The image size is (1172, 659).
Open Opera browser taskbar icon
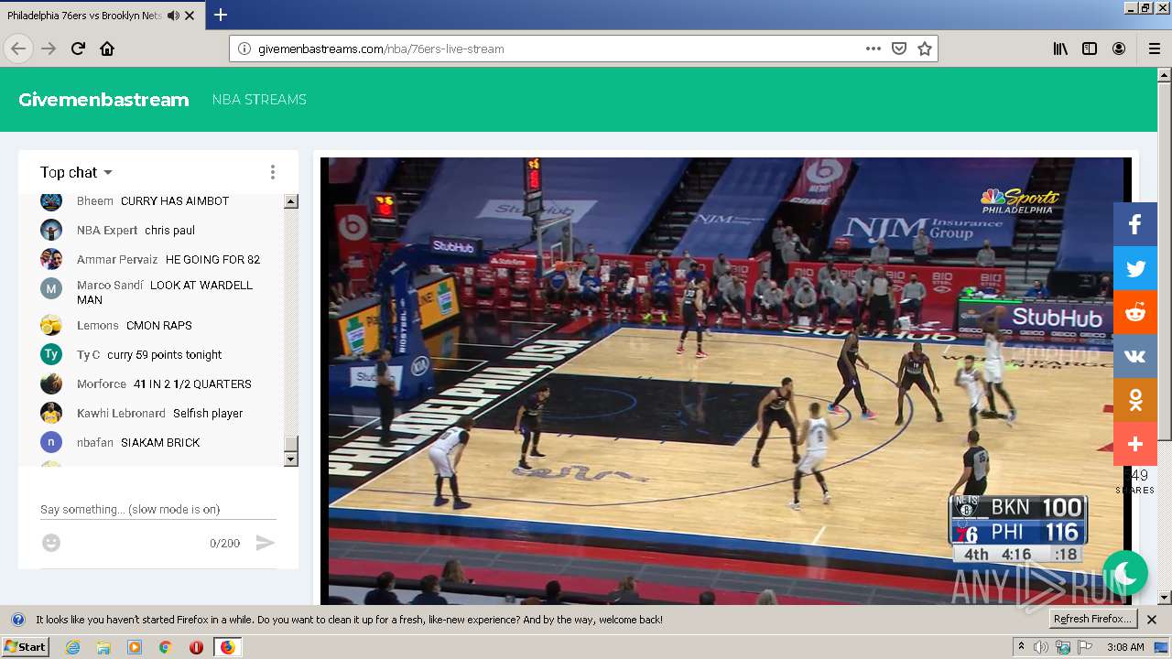click(x=196, y=647)
